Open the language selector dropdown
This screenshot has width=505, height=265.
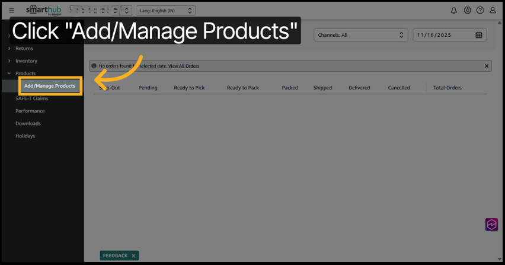click(165, 11)
